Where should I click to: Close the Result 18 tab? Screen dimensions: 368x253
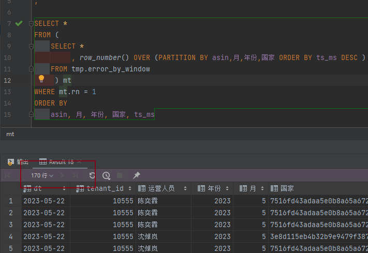pyautogui.click(x=79, y=162)
